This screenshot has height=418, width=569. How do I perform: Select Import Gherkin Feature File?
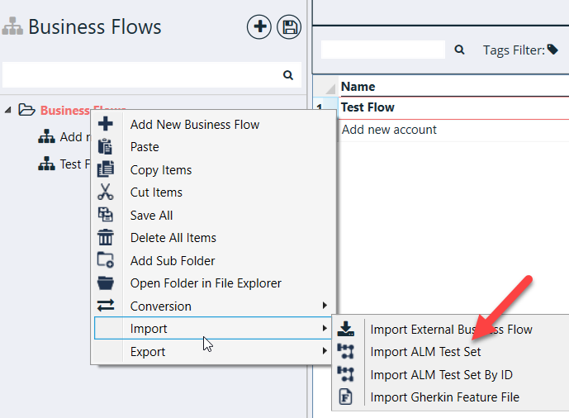(x=444, y=397)
